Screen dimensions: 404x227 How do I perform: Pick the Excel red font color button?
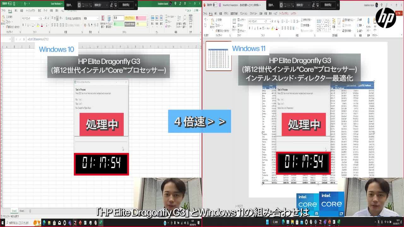42,25
